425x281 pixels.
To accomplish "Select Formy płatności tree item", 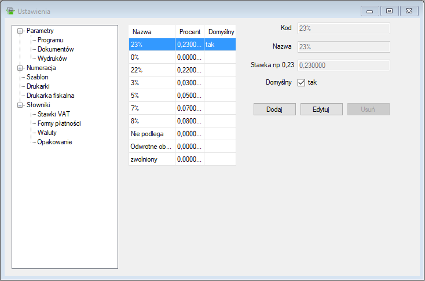I will click(x=58, y=123).
